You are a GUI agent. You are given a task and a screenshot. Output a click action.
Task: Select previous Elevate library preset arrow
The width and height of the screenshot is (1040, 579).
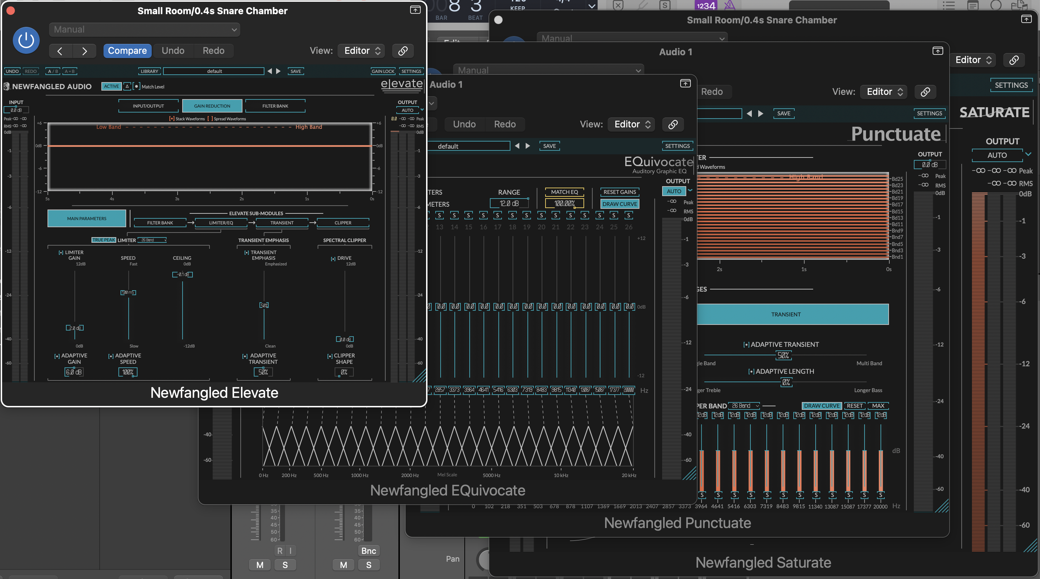[x=270, y=71]
